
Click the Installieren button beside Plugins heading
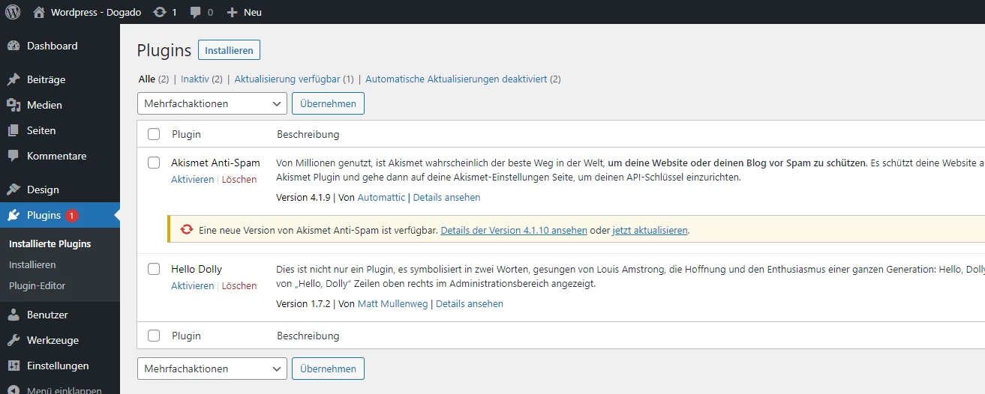pyautogui.click(x=229, y=50)
